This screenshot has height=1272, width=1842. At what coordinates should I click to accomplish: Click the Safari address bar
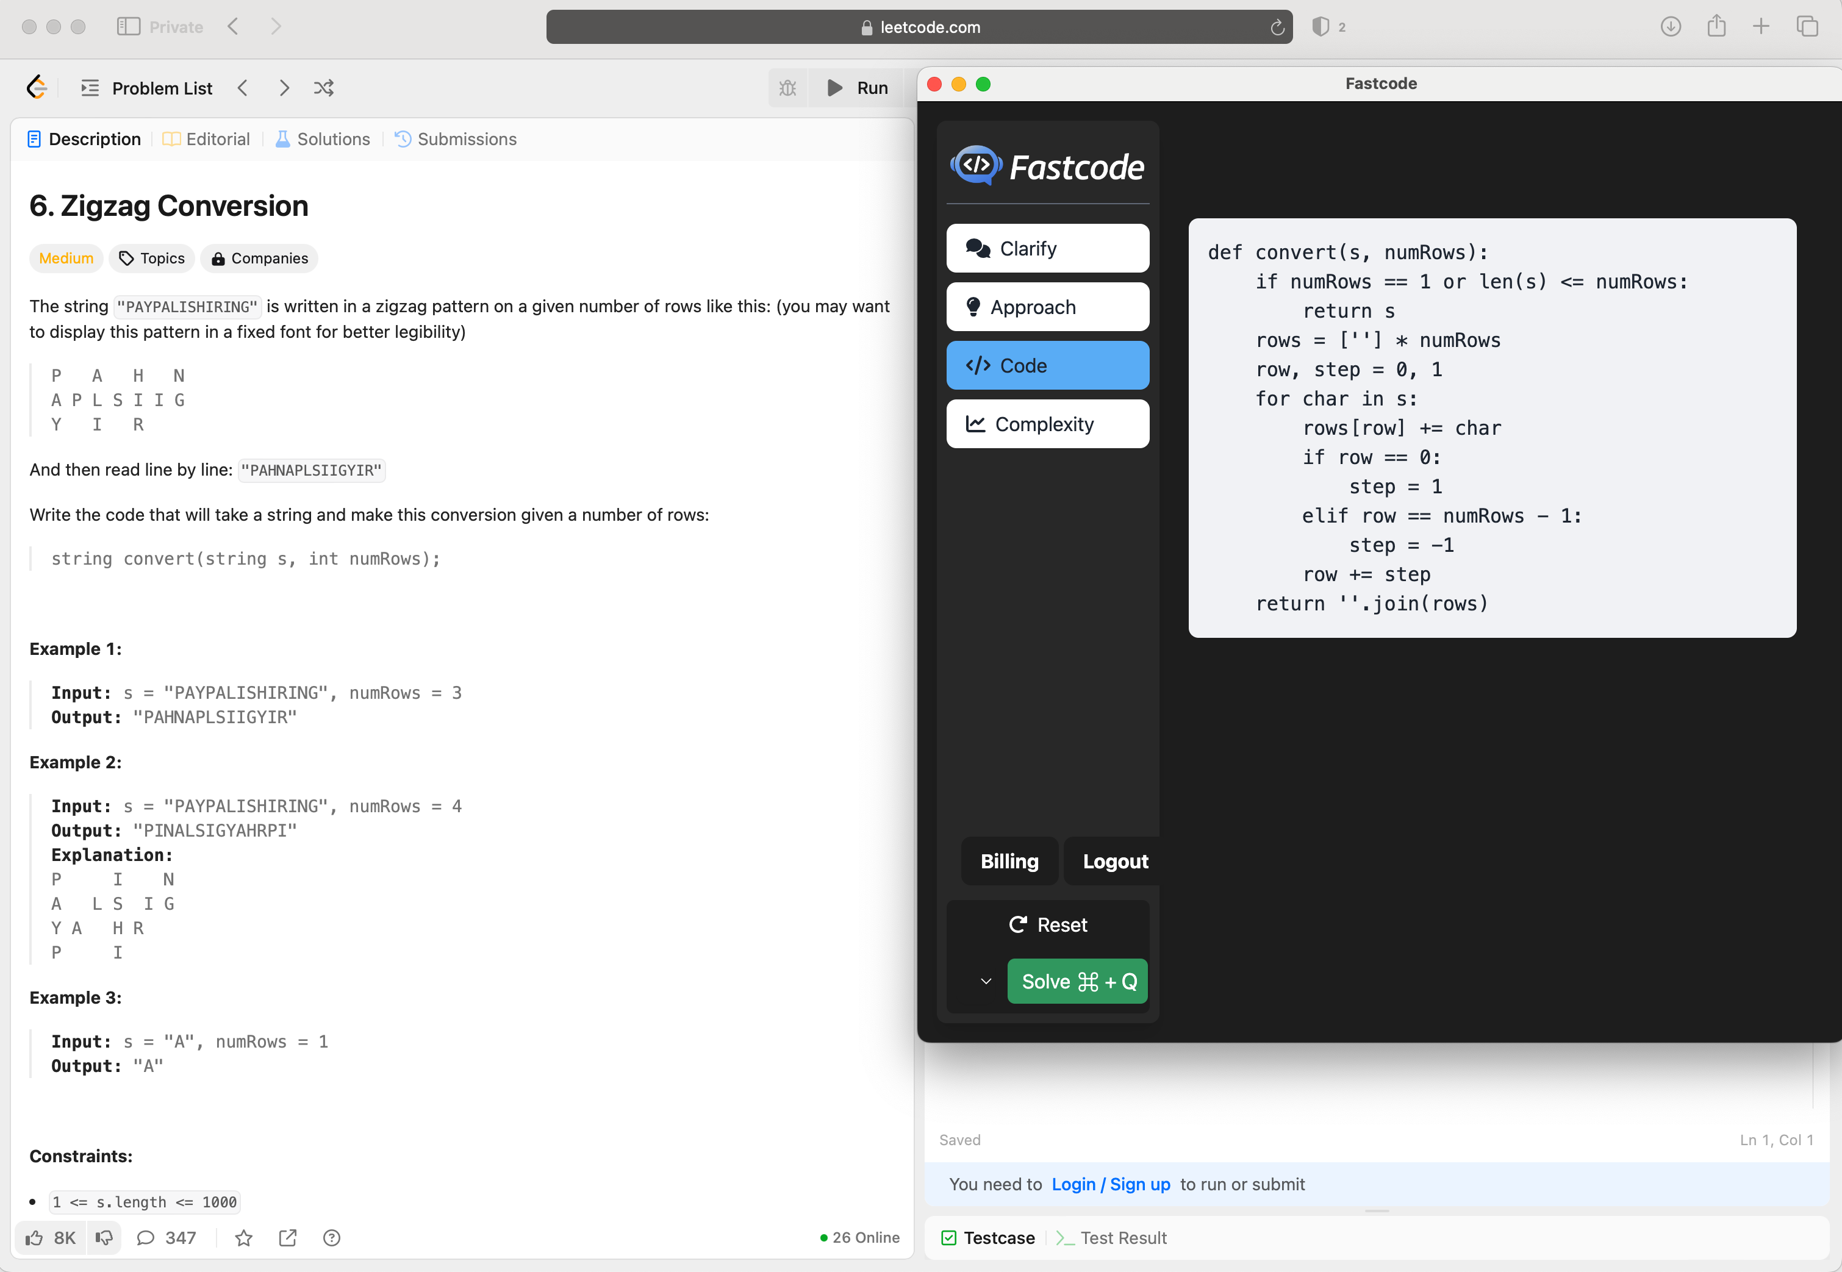(919, 27)
